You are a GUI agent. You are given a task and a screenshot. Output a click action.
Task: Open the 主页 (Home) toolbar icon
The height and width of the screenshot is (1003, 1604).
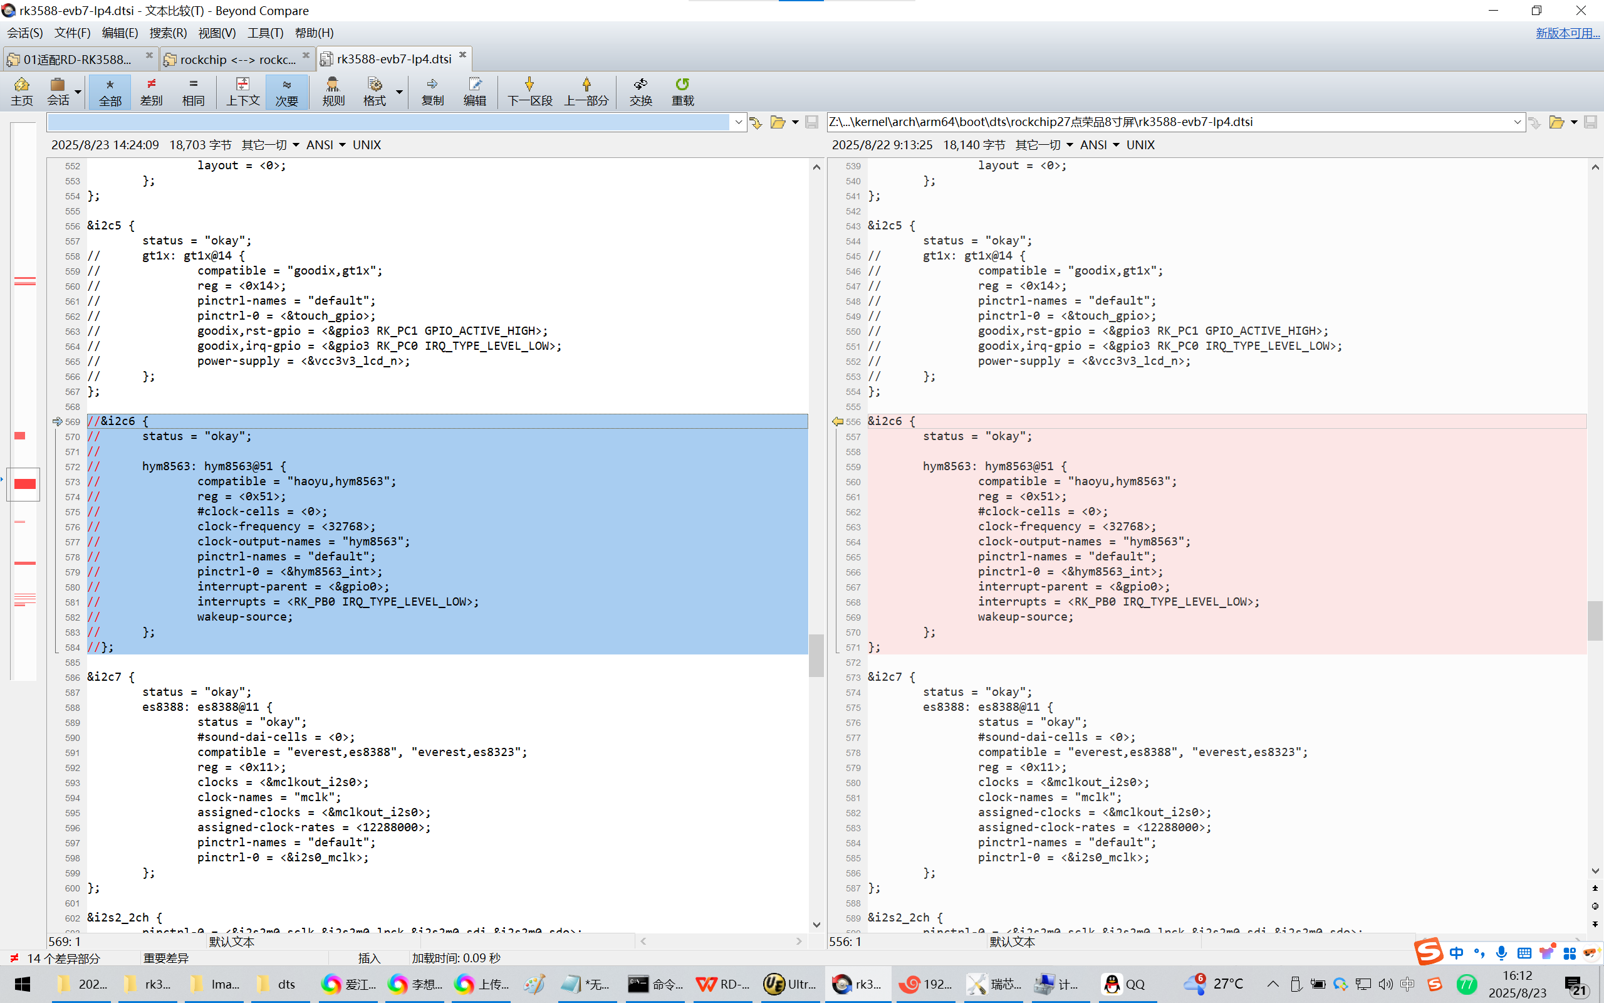22,92
